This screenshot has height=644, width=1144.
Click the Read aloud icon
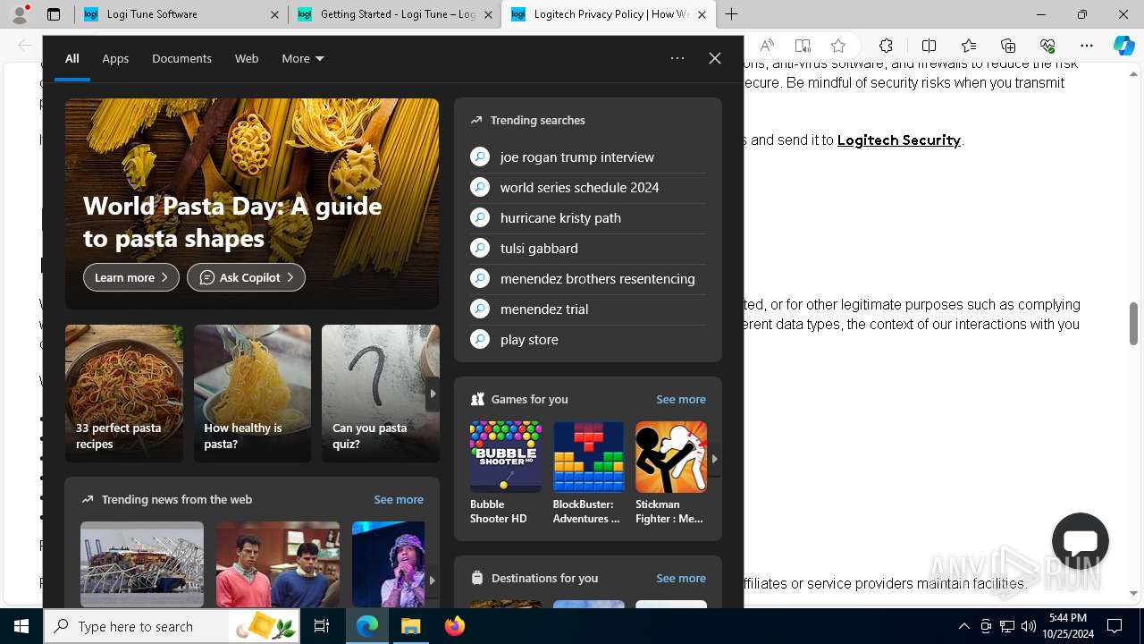pos(767,46)
